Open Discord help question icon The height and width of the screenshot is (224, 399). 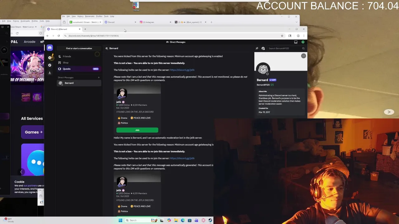point(303,42)
